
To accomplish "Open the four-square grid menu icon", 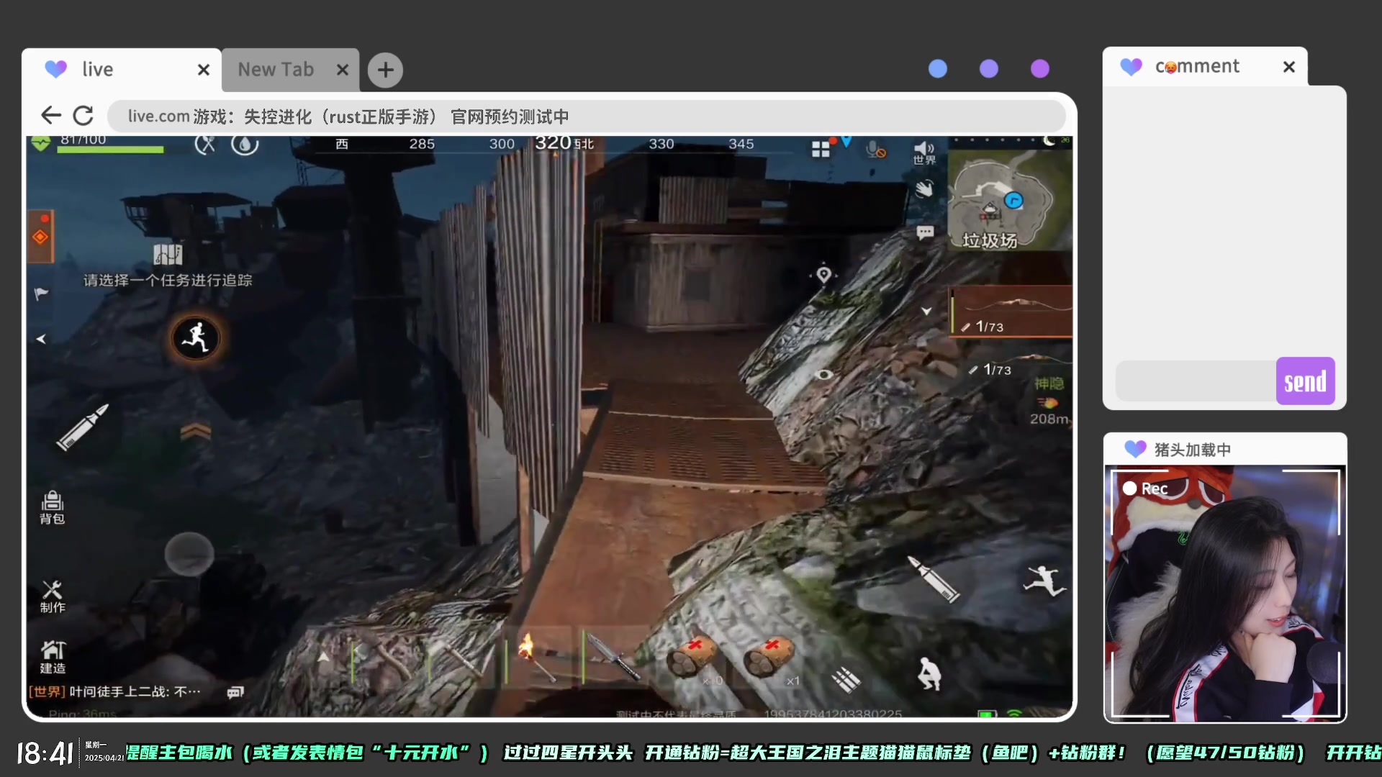I will [x=821, y=149].
